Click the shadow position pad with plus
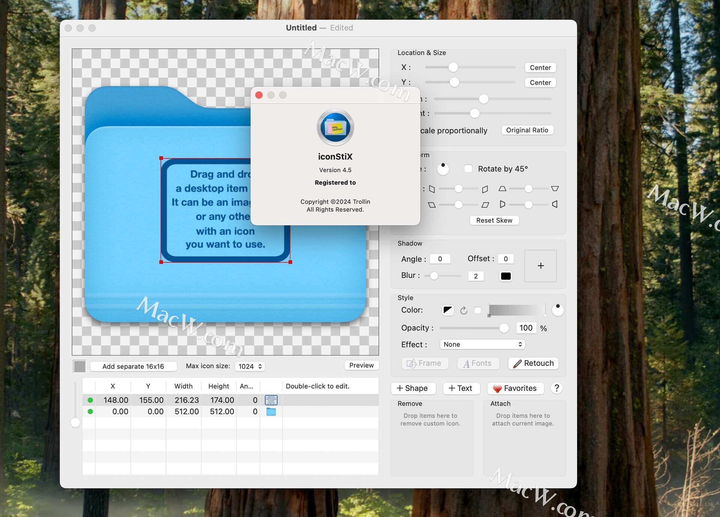The width and height of the screenshot is (720, 517). (x=540, y=266)
